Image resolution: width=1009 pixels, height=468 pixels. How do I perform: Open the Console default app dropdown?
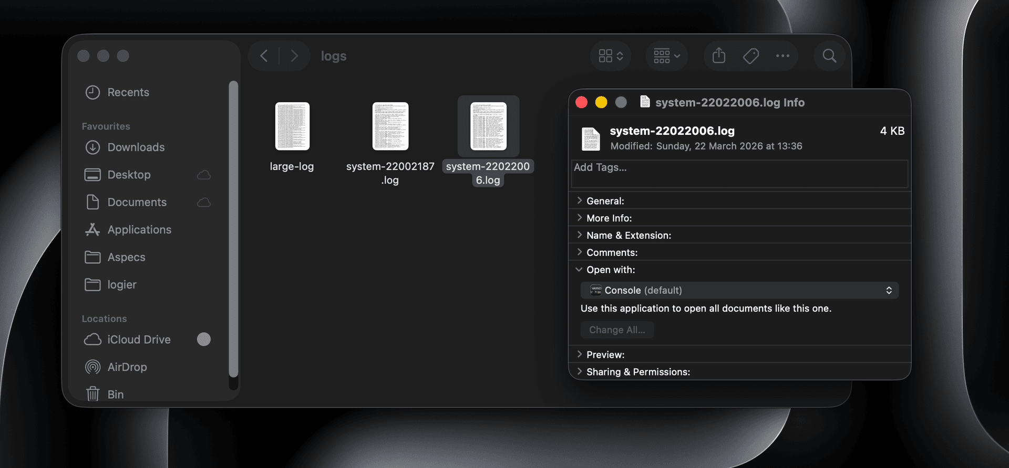point(739,290)
